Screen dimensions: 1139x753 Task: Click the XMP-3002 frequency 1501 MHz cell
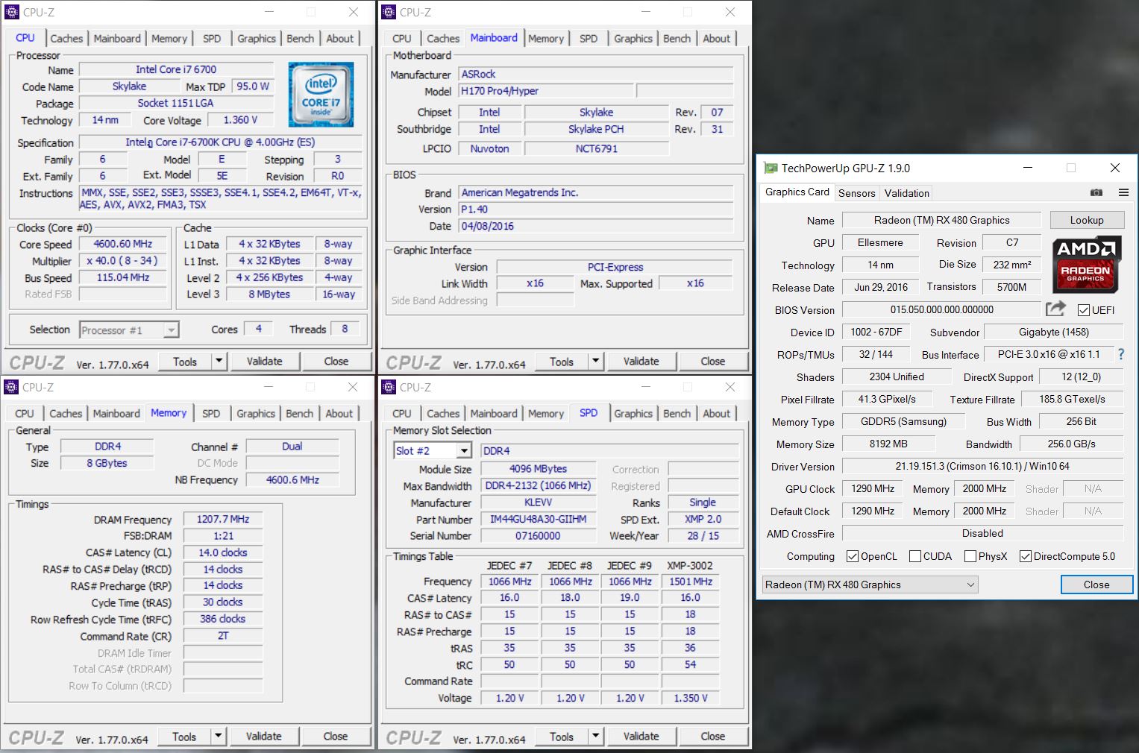(691, 582)
